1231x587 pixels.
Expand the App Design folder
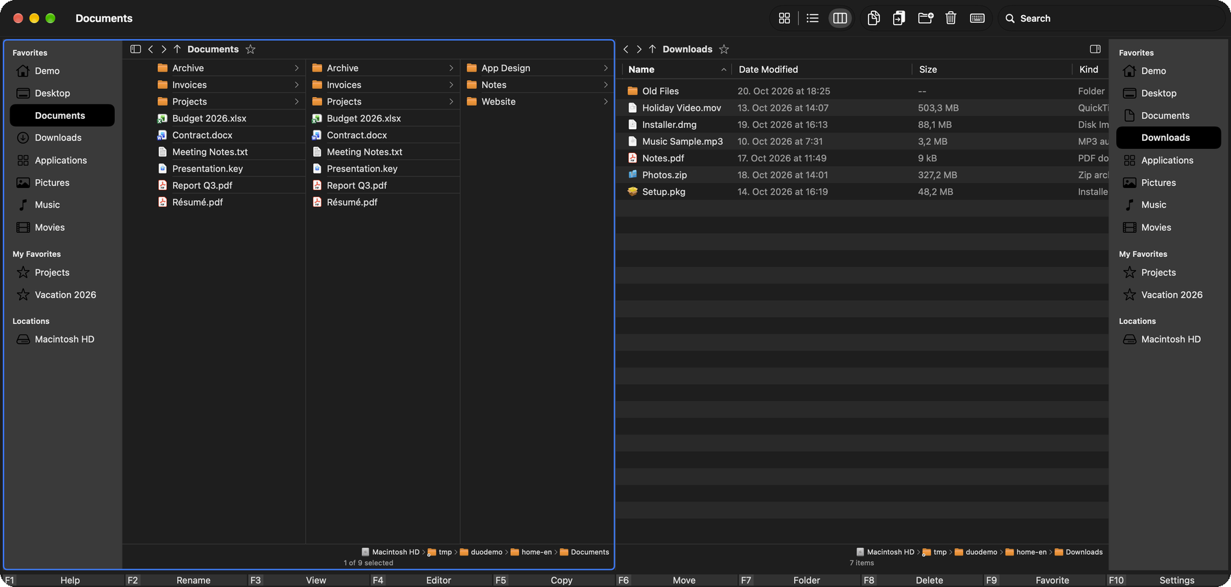tap(605, 68)
